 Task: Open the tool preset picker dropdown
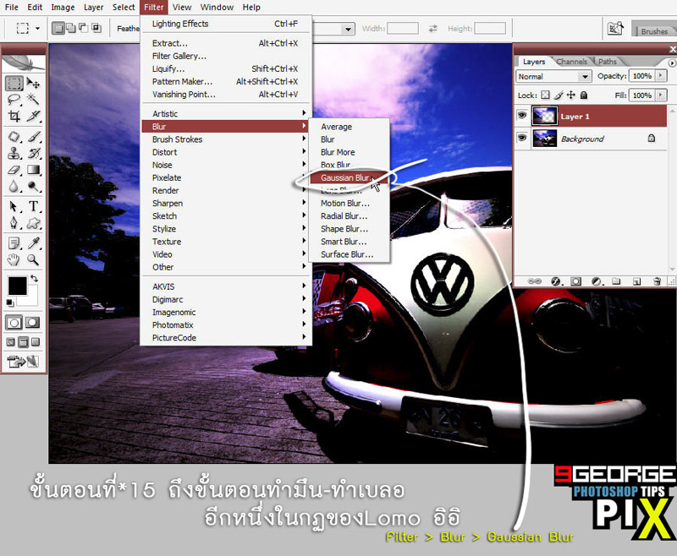(38, 29)
